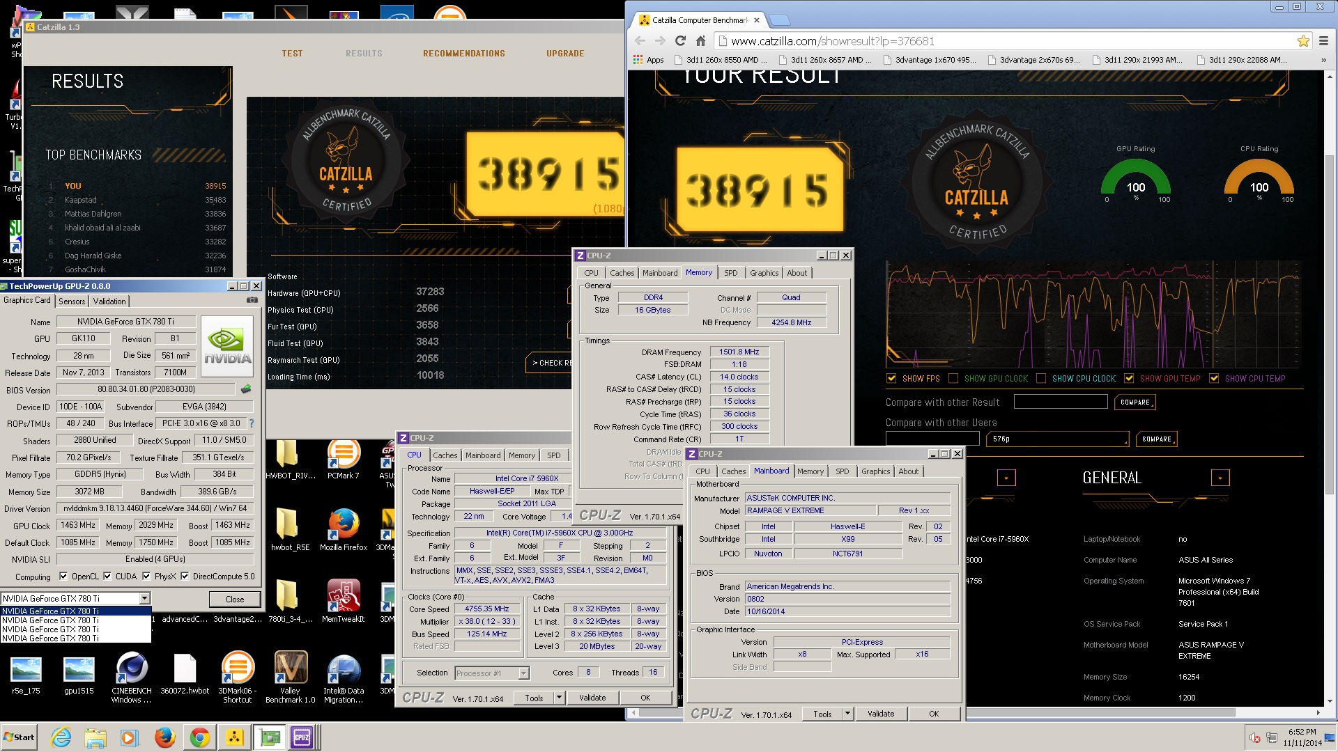Viewport: 1338px width, 752px height.
Task: Click COMPARE next to the 576p dropdown
Action: pyautogui.click(x=1157, y=439)
